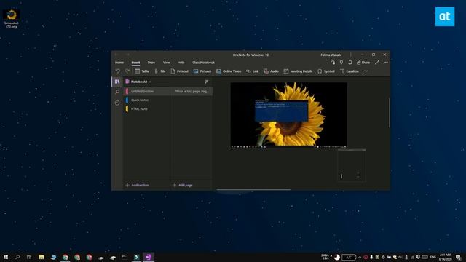The height and width of the screenshot is (262, 466).
Task: Click the ENG language indicator
Action: coord(433,257)
